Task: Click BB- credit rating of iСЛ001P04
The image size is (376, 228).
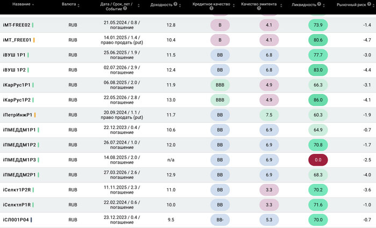Action: [x=220, y=220]
